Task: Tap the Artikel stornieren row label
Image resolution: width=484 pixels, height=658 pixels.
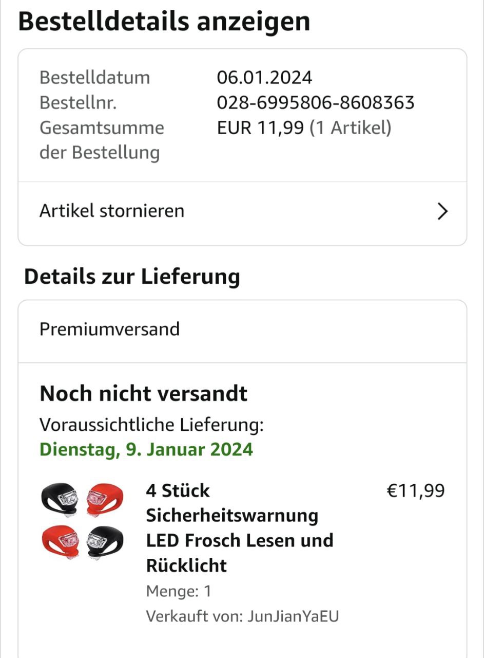Action: tap(112, 211)
